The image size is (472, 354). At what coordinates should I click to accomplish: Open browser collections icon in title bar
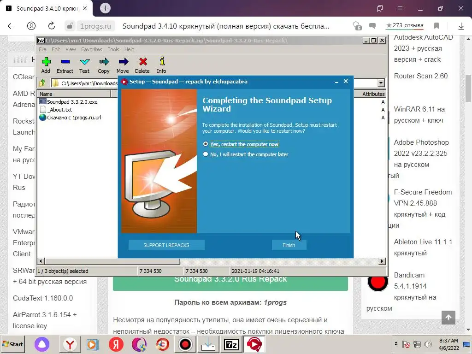380,8
